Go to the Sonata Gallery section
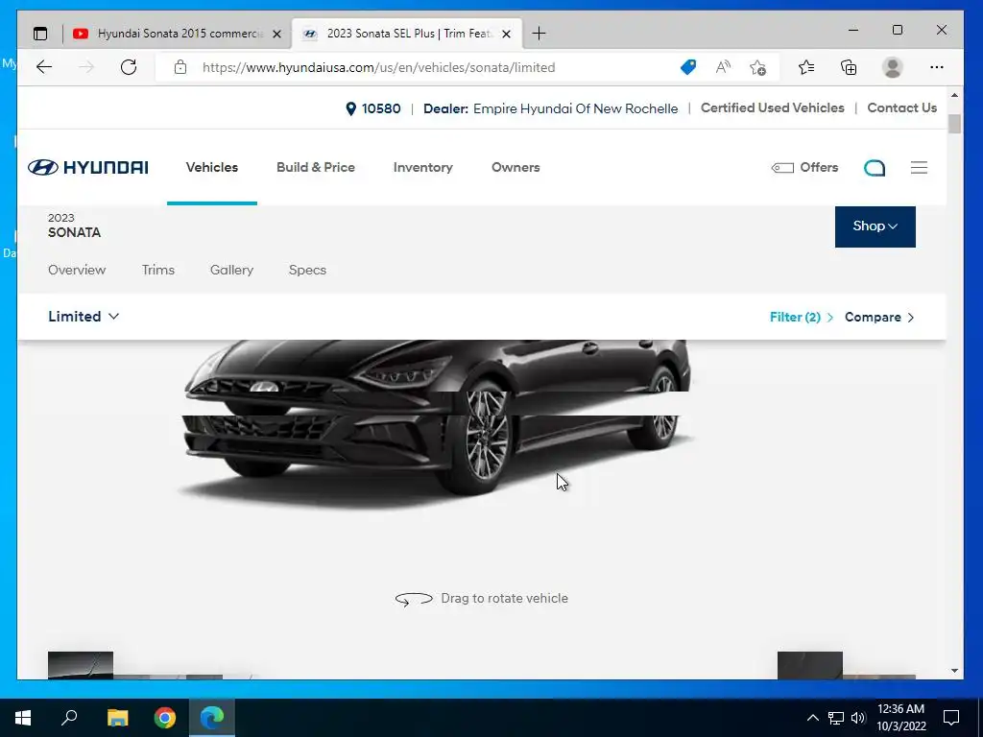The width and height of the screenshot is (983, 737). coord(231,270)
